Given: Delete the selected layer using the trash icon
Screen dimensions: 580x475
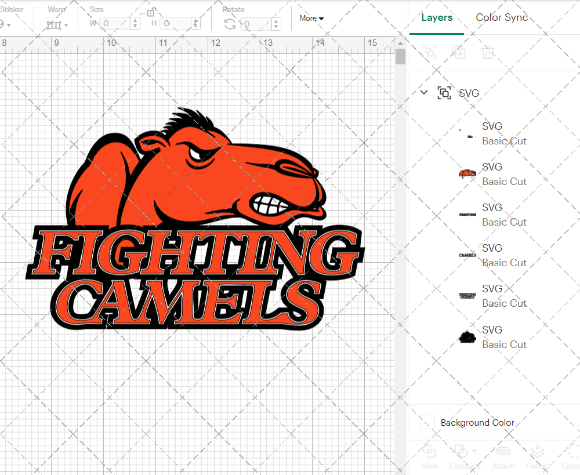Looking at the screenshot, I should [x=488, y=52].
